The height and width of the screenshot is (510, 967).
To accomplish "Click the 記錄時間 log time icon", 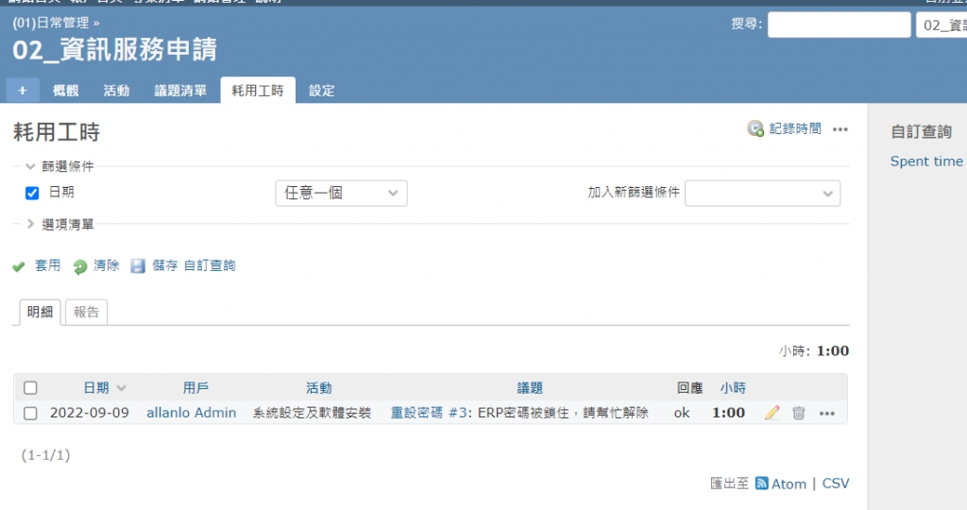I will click(755, 128).
